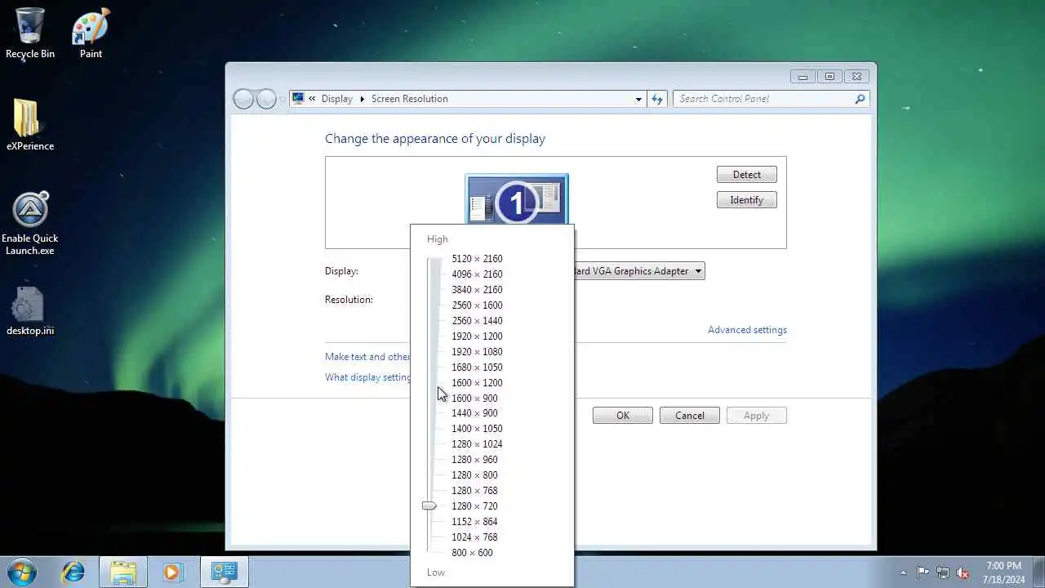Choose 1600 × 900 resolution
1045x588 pixels.
(474, 399)
